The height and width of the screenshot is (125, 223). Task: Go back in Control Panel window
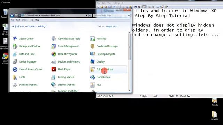(12, 15)
